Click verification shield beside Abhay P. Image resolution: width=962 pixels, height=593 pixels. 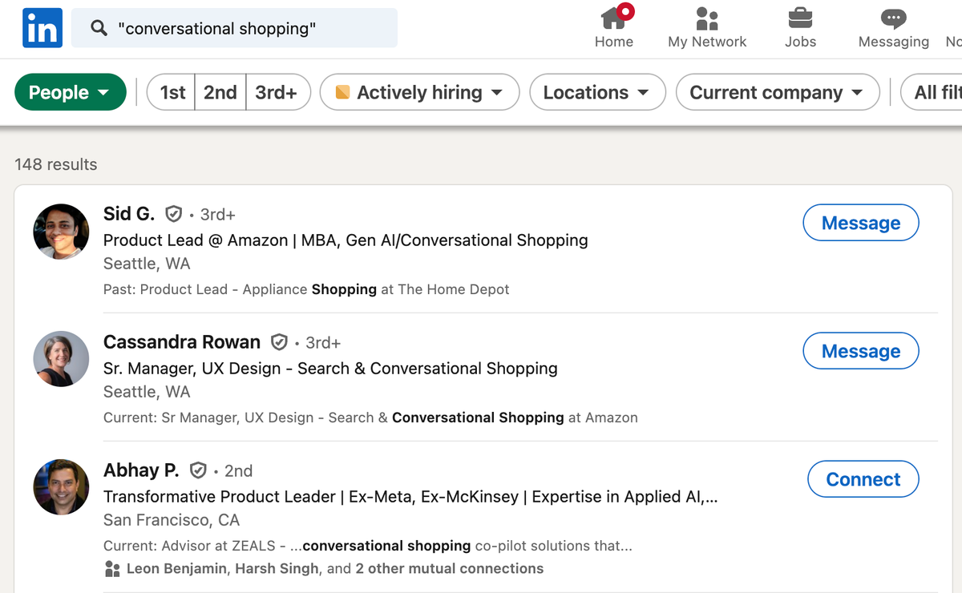click(x=198, y=470)
